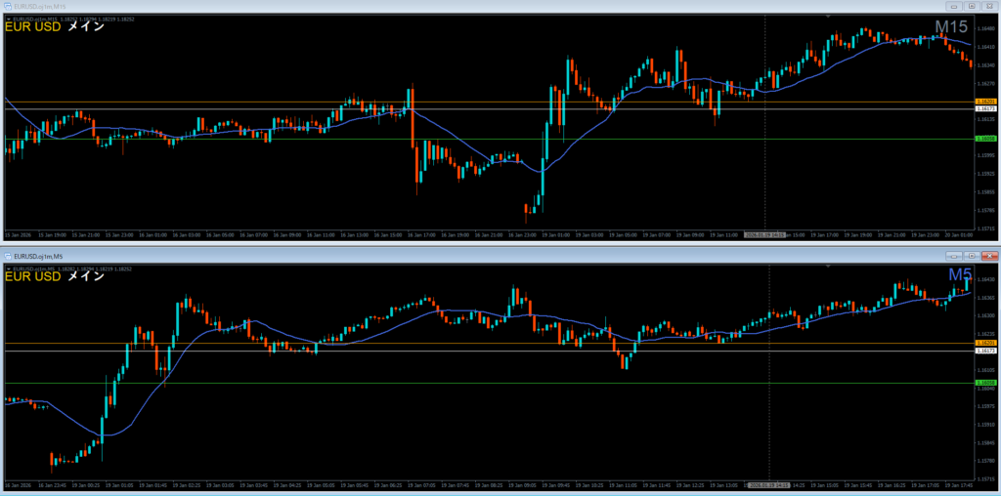Click the 1.15715 price on M15 scale

pyautogui.click(x=984, y=227)
